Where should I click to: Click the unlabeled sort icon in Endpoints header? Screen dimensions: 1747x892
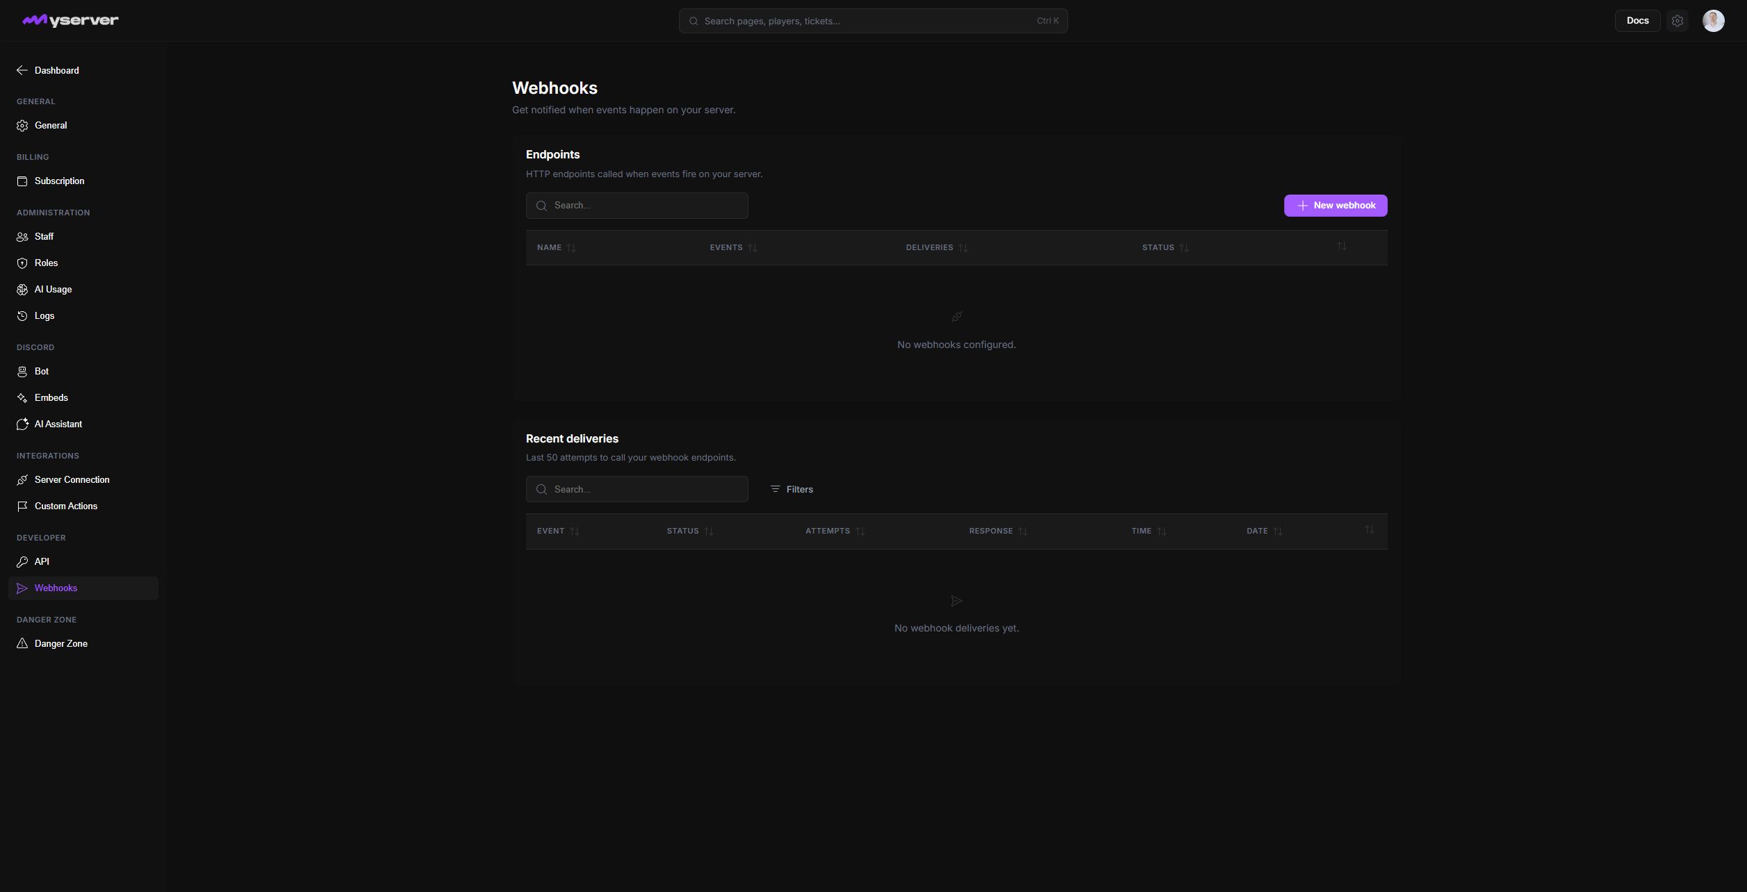[x=1341, y=247]
